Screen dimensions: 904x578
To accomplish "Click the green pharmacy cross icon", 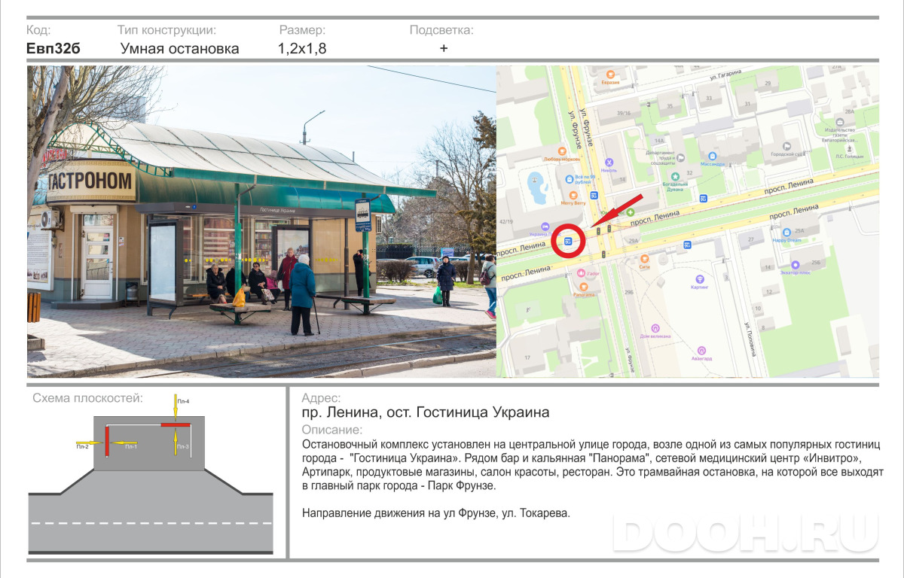I will coord(630,212).
